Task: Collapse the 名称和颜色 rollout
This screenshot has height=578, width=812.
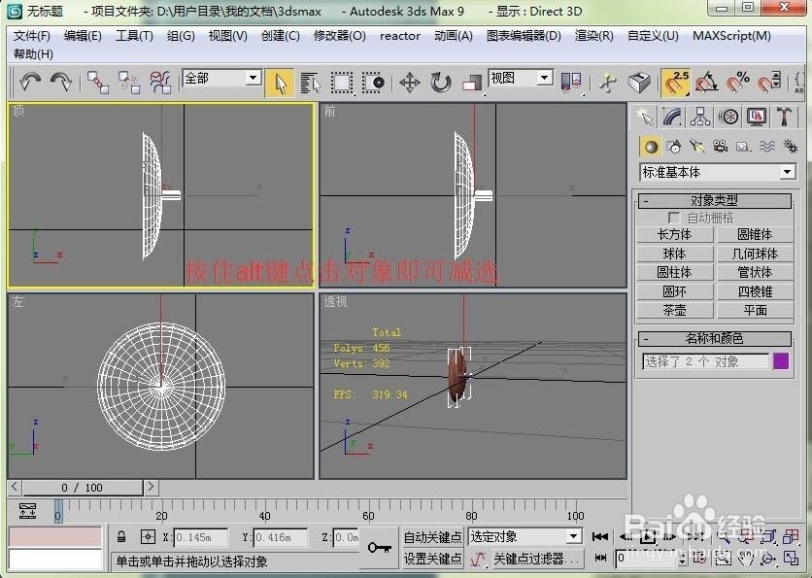Action: (715, 339)
